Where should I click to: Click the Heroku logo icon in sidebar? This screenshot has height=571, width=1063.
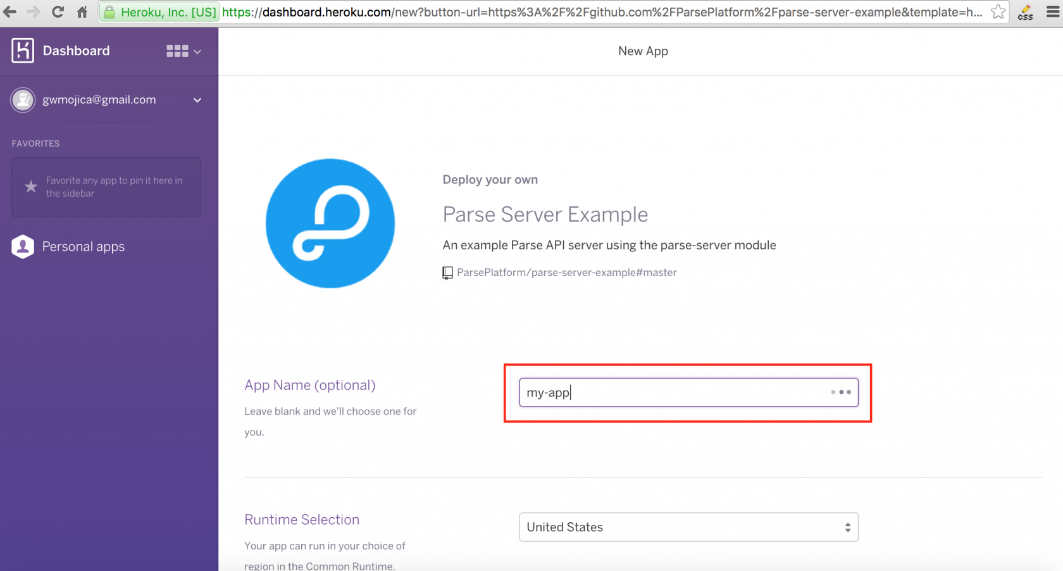(22, 51)
